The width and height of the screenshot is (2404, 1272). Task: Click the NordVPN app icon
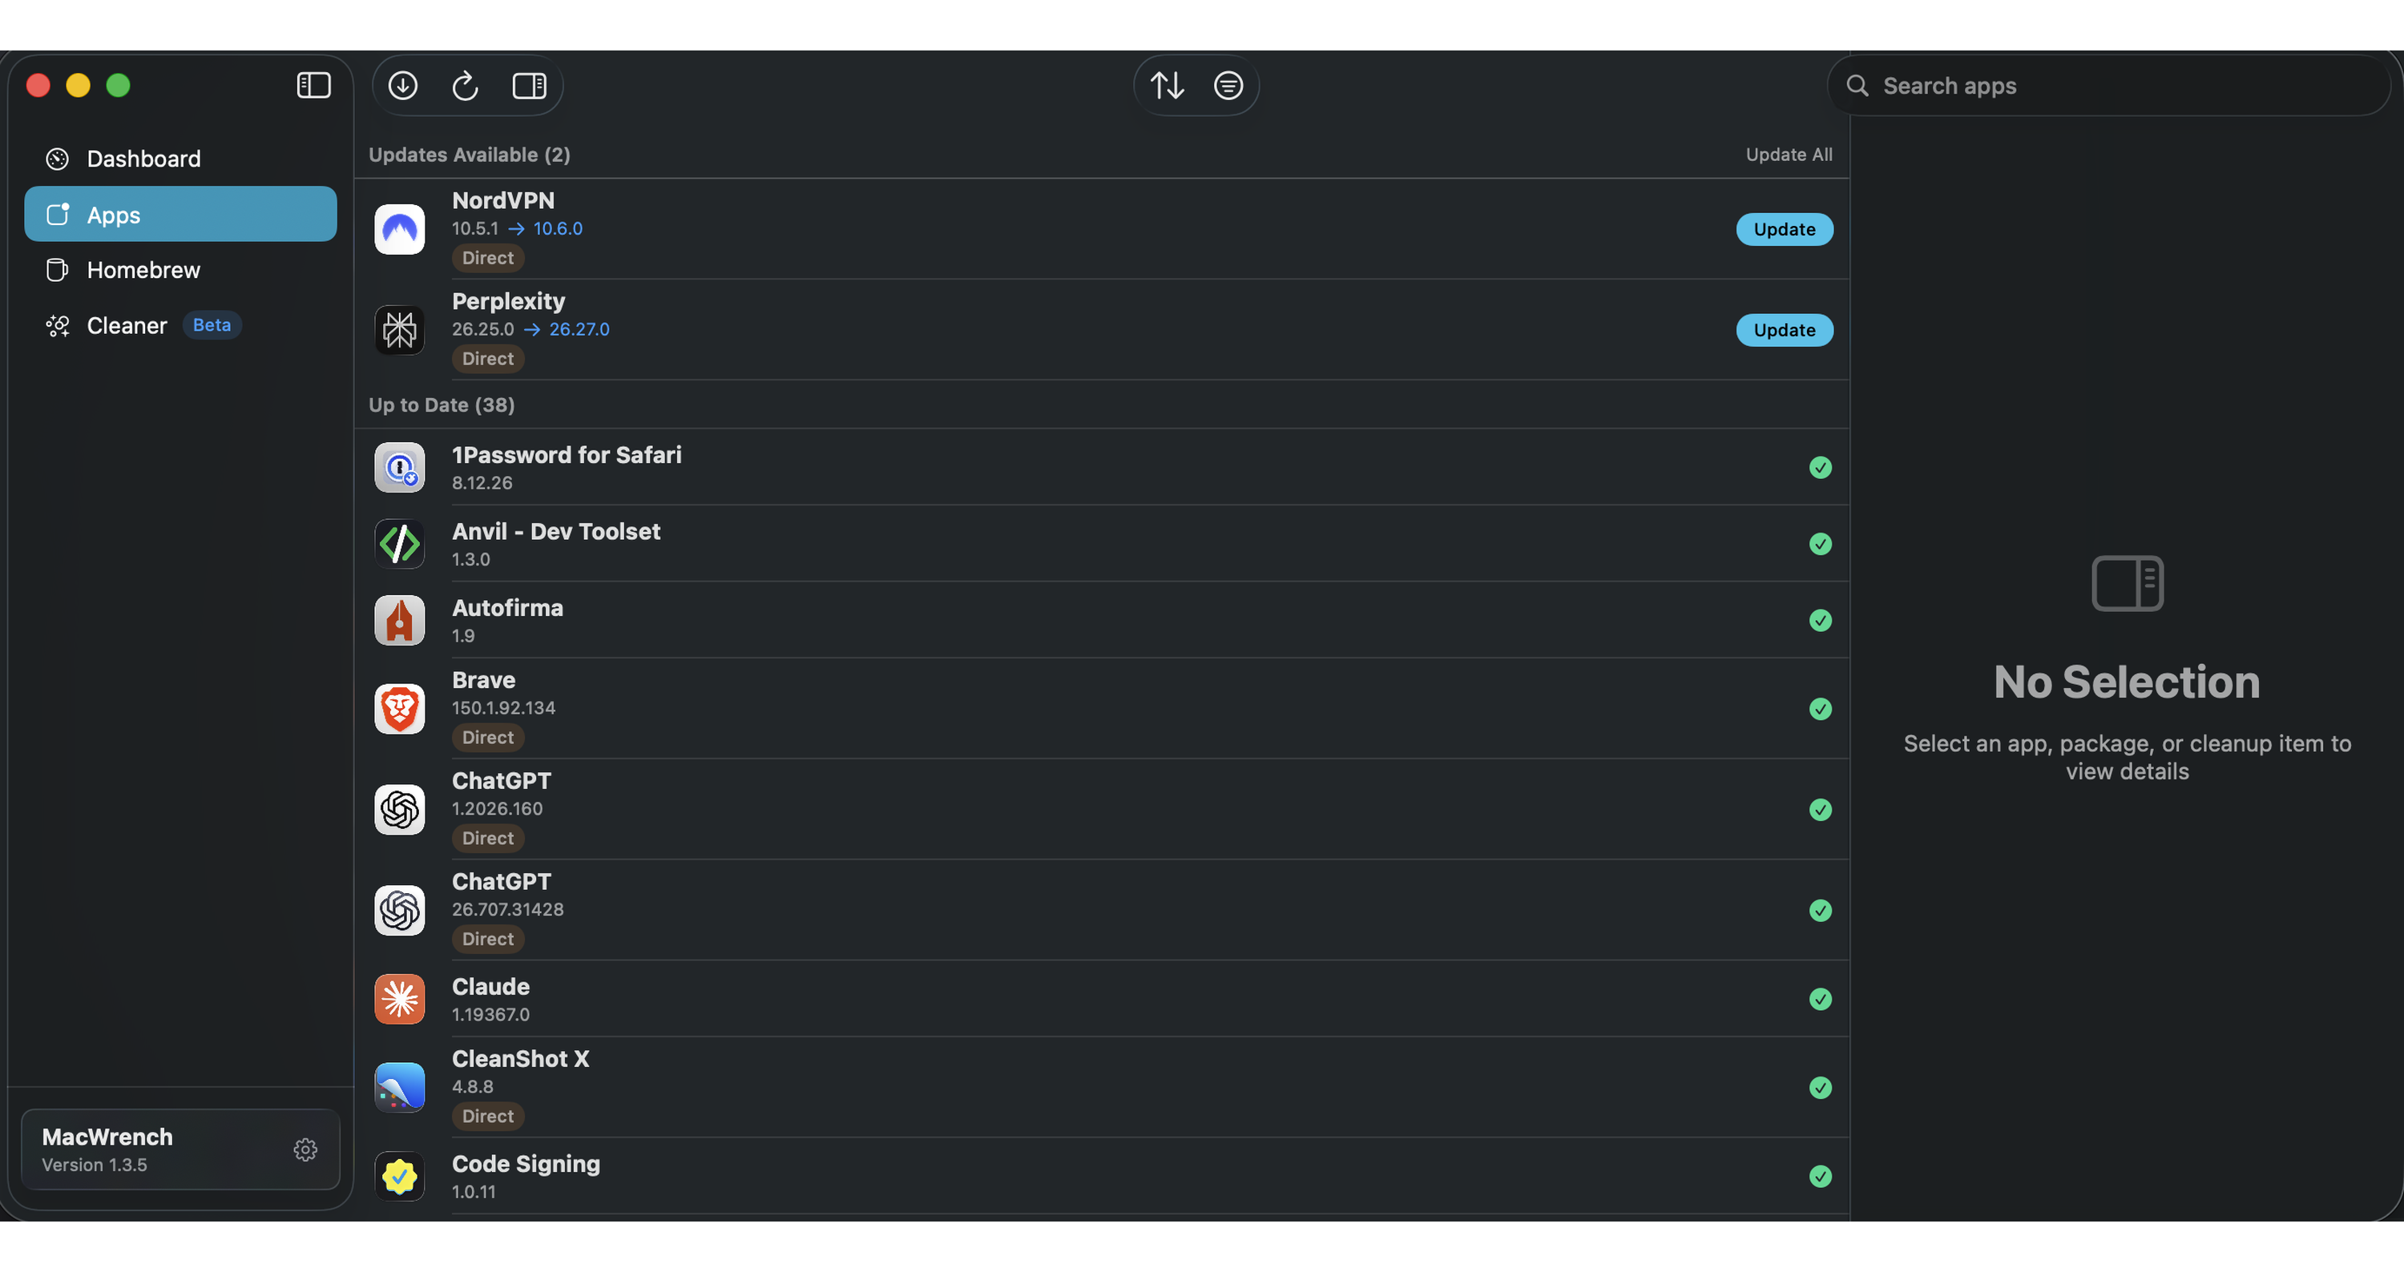point(399,229)
